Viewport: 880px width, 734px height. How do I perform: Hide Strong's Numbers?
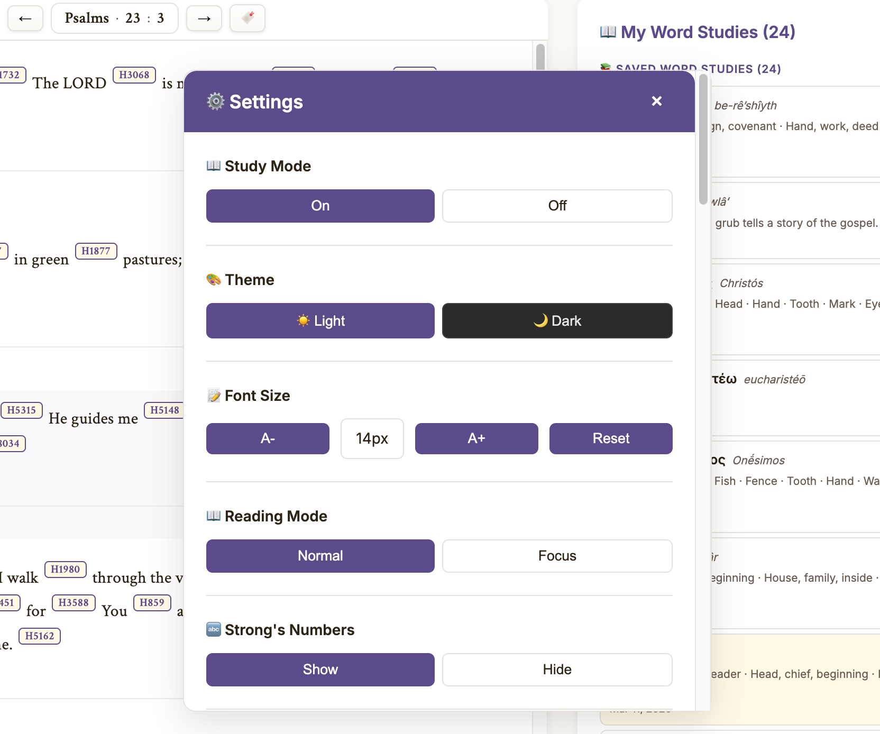click(557, 669)
